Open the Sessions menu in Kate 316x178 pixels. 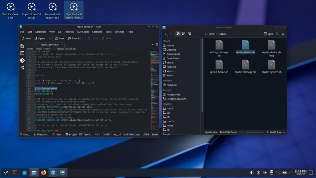click(97, 32)
